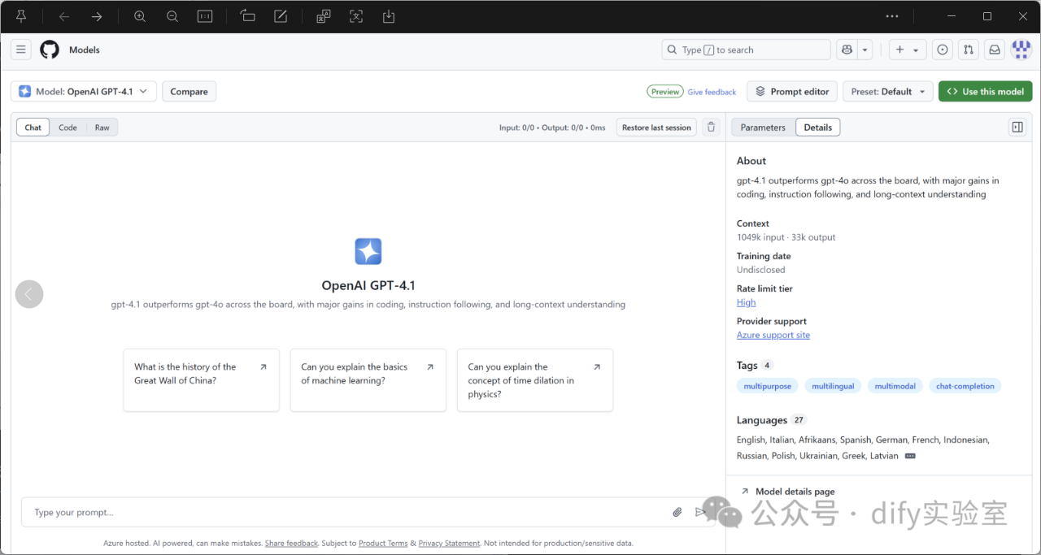Click the green Use this model button
Viewport: 1041px width, 555px height.
(985, 92)
